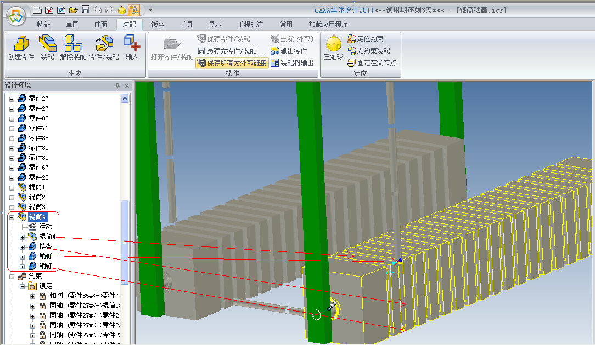
Task: Click the new blank document icon
Action: point(37,10)
